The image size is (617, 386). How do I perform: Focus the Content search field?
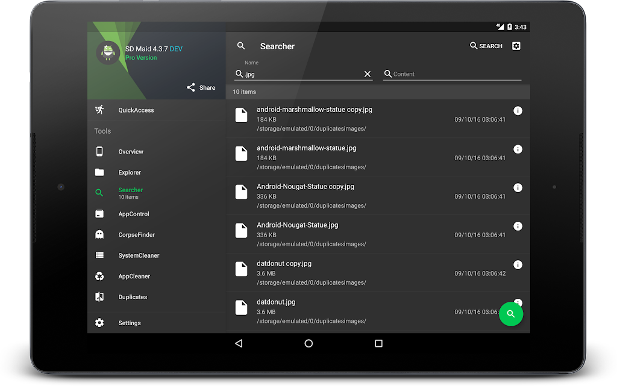455,74
